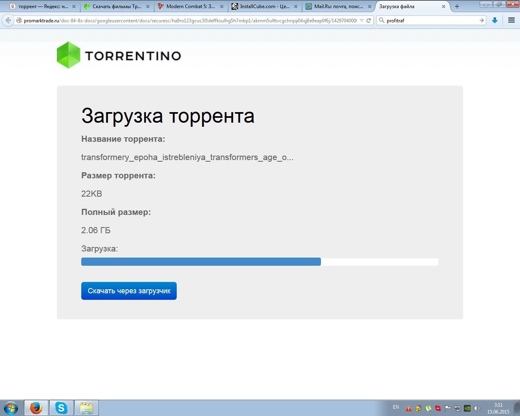Click the EN language indicator
This screenshot has height=416, width=520.
click(396, 407)
